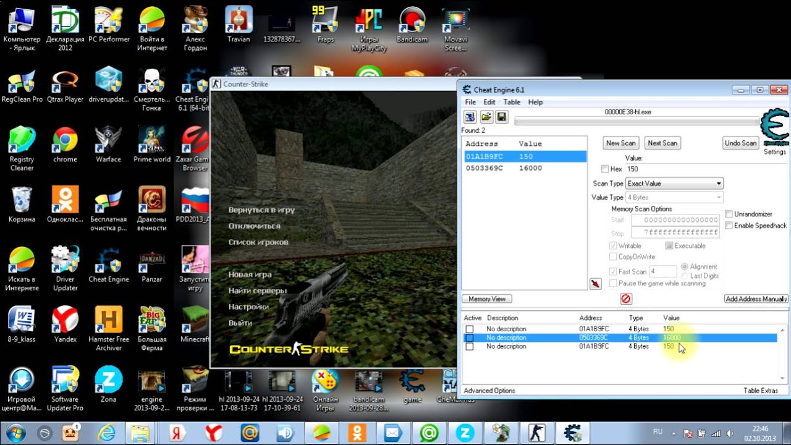Image resolution: width=791 pixels, height=445 pixels.
Task: Open Memory View
Action: pos(487,299)
